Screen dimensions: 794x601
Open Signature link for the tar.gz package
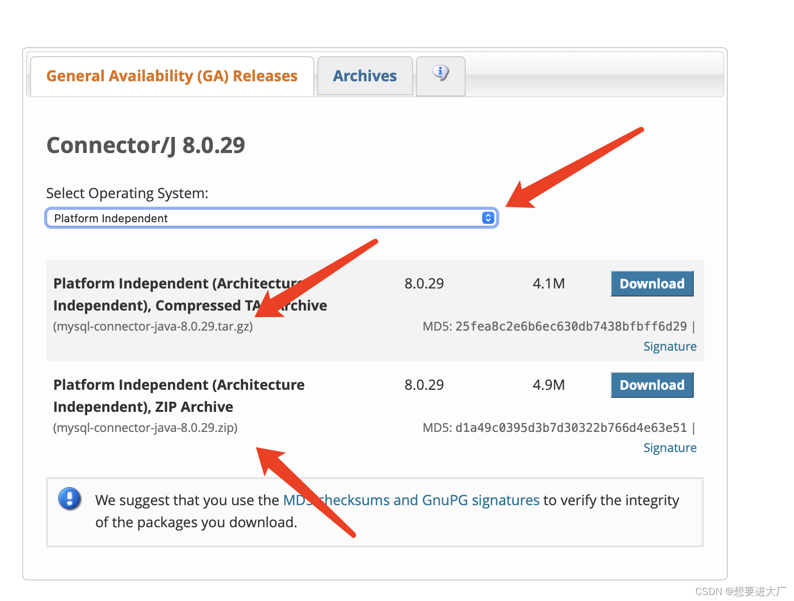[x=670, y=346]
